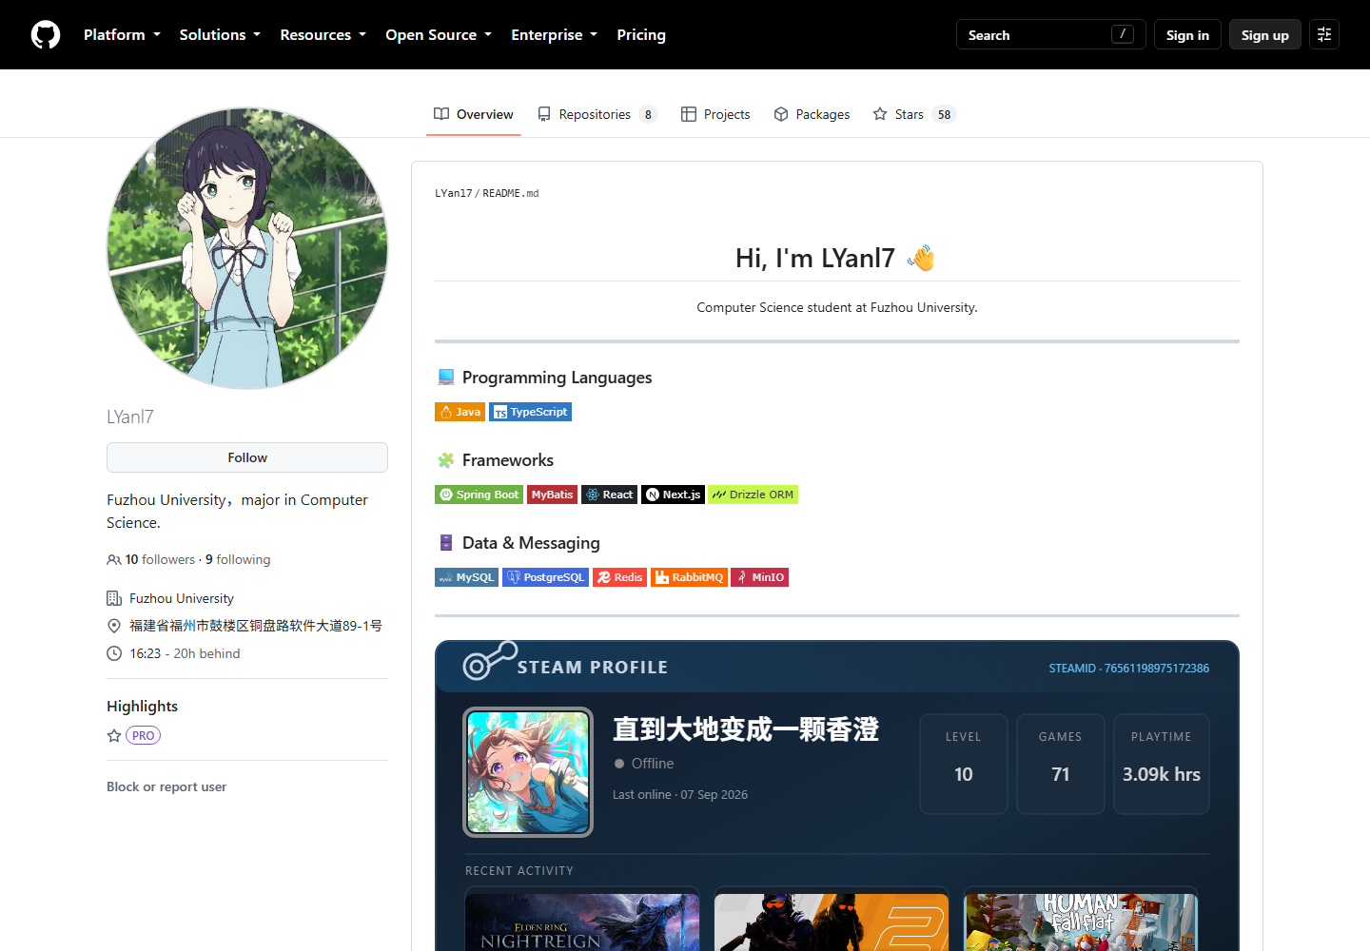Click the Sign up button
Viewport: 1370px width, 951px height.
pos(1264,35)
